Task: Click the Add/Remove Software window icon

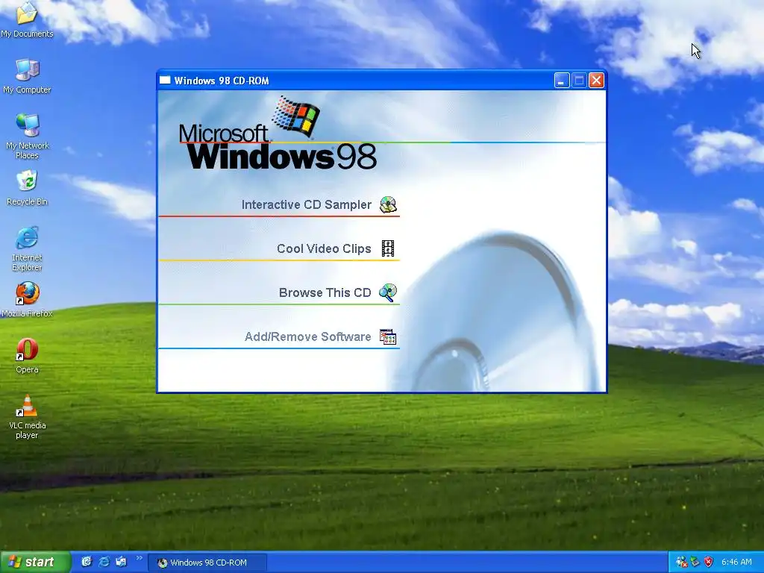Action: pyautogui.click(x=388, y=336)
